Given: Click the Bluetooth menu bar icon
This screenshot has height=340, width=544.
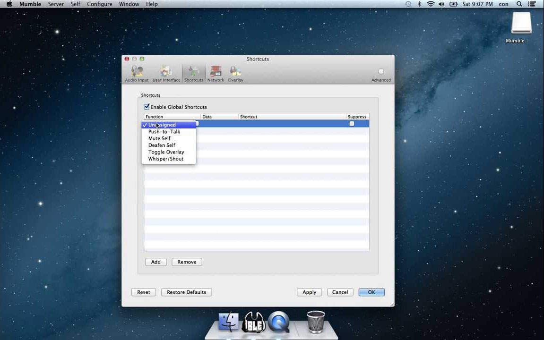Looking at the screenshot, I should coord(419,4).
